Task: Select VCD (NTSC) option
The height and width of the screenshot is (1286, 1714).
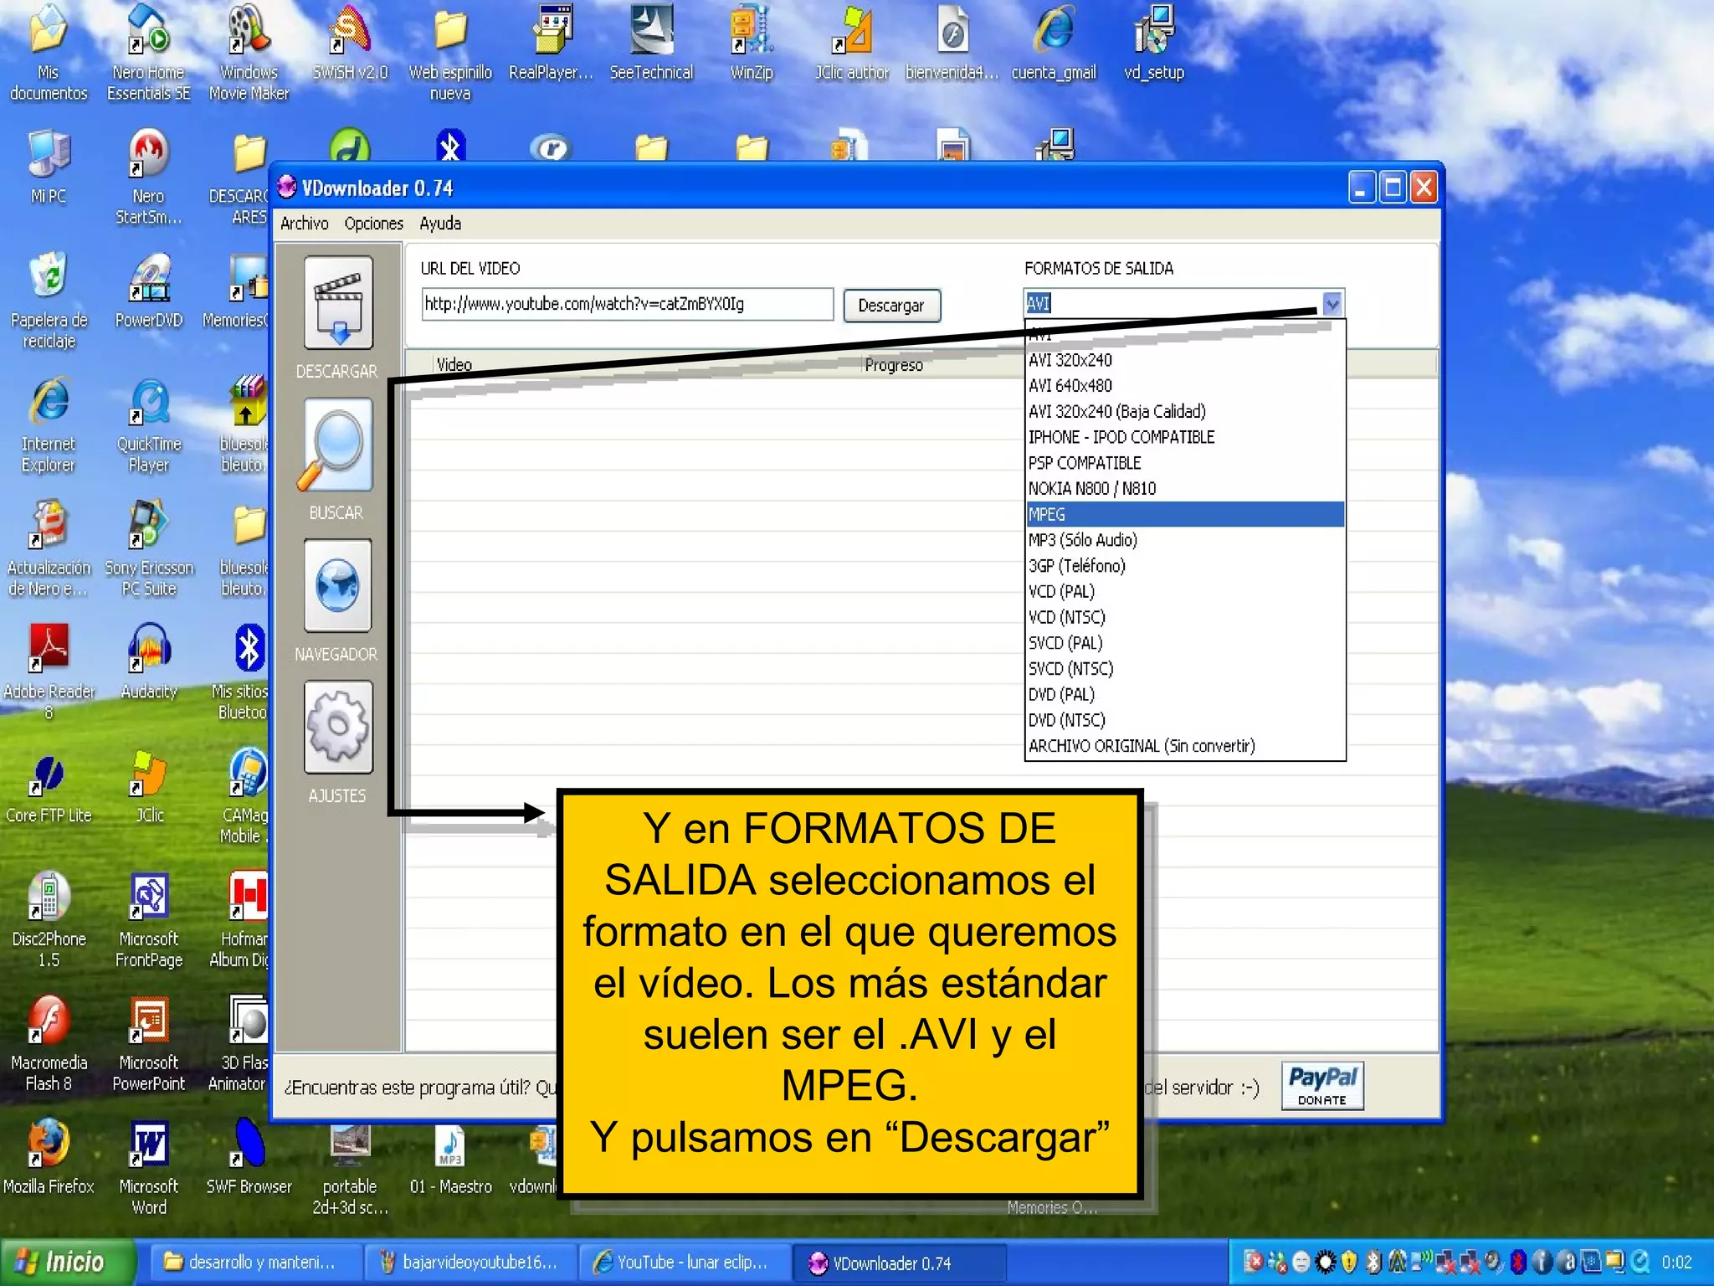Action: pyautogui.click(x=1185, y=617)
